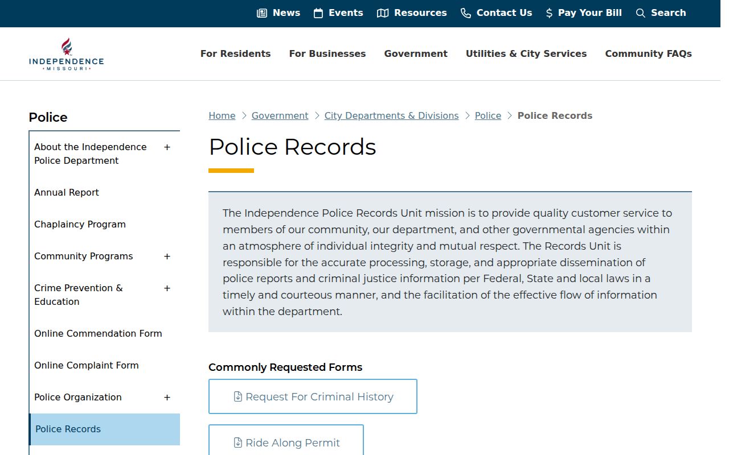Open Online Commendation Form in the sidebar
Viewport: 729px width, 455px height.
[x=98, y=334]
